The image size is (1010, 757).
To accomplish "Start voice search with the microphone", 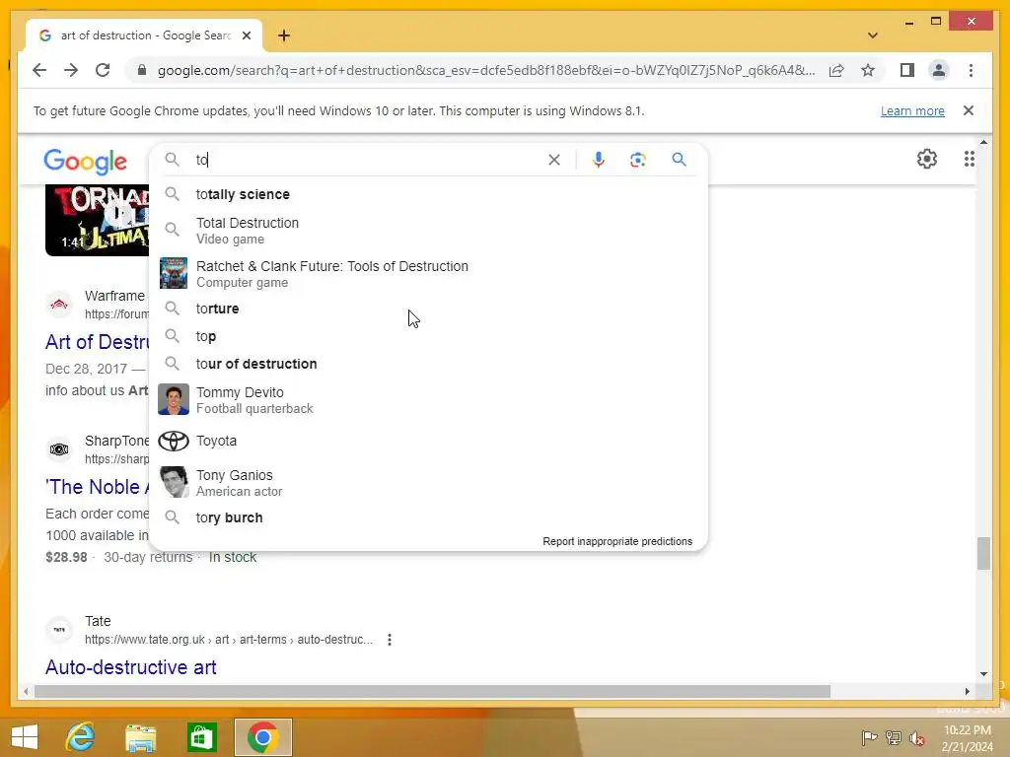I will click(599, 160).
